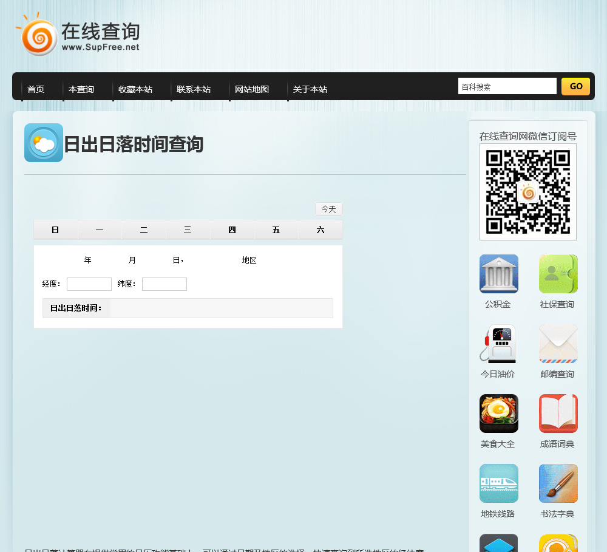Open the 公积金 bank building icon

498,274
